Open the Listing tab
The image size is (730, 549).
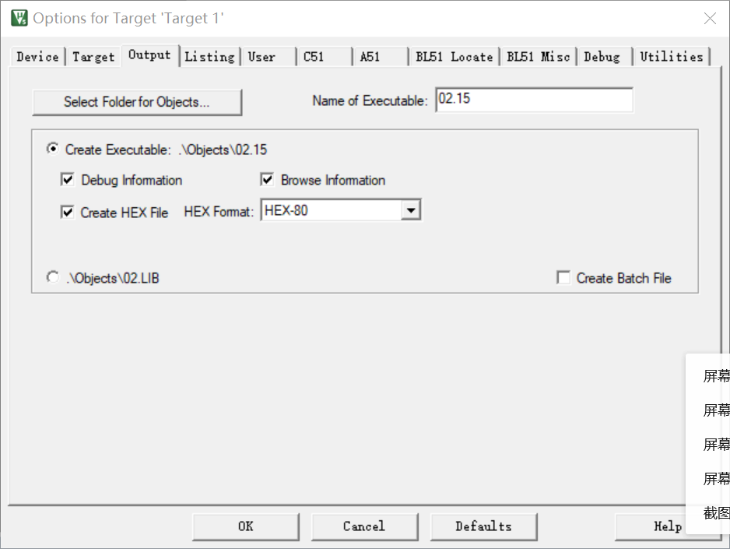[x=209, y=56]
